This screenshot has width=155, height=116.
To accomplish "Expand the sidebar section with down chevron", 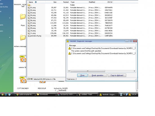I will 10,37.
